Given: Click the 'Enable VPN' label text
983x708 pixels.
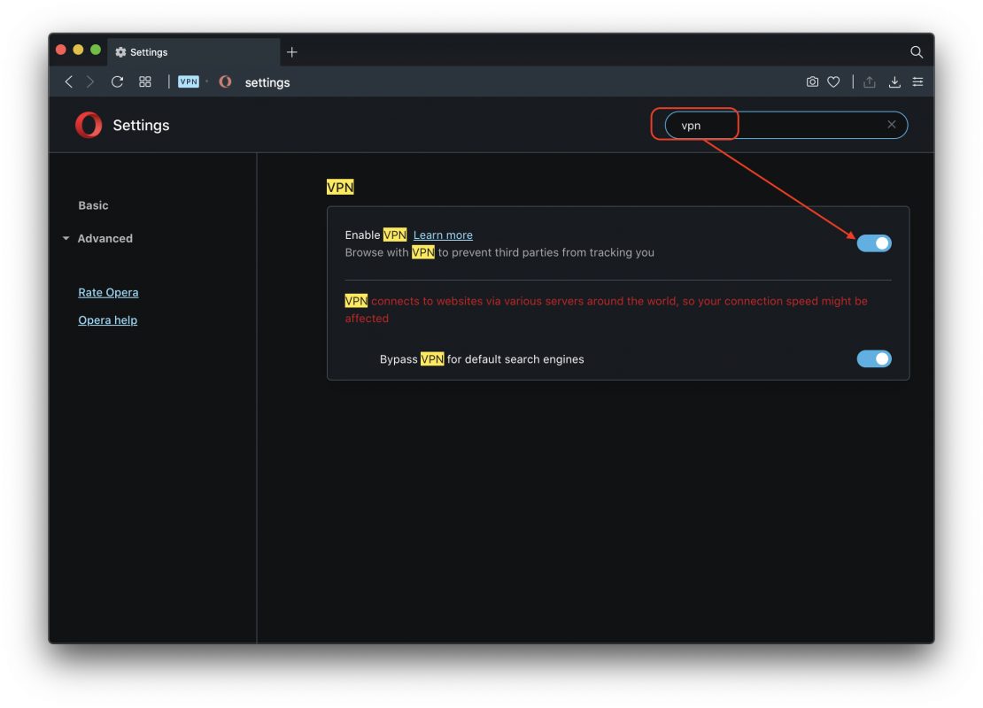Looking at the screenshot, I should click(375, 235).
